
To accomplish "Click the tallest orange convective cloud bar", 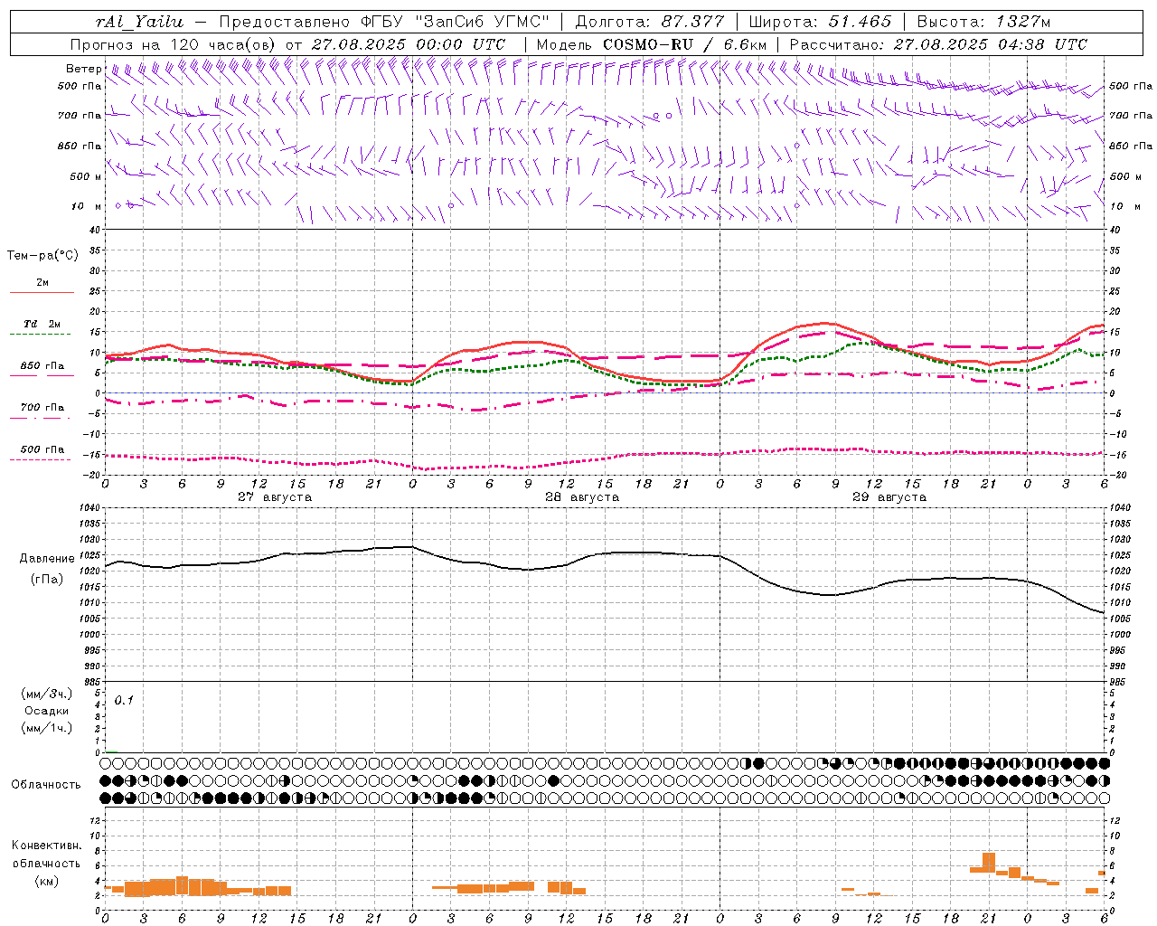I will (989, 863).
